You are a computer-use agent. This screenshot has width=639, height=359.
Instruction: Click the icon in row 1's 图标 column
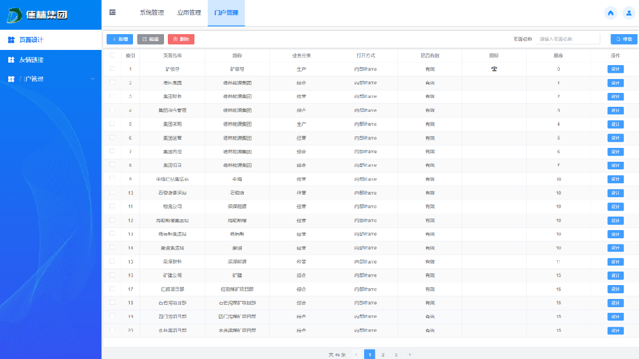(x=494, y=69)
